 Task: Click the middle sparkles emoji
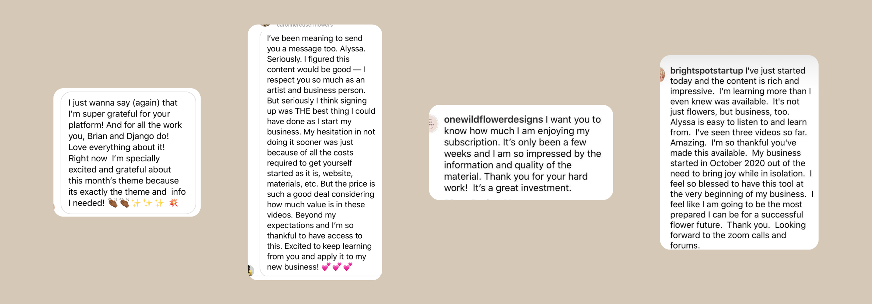click(148, 203)
